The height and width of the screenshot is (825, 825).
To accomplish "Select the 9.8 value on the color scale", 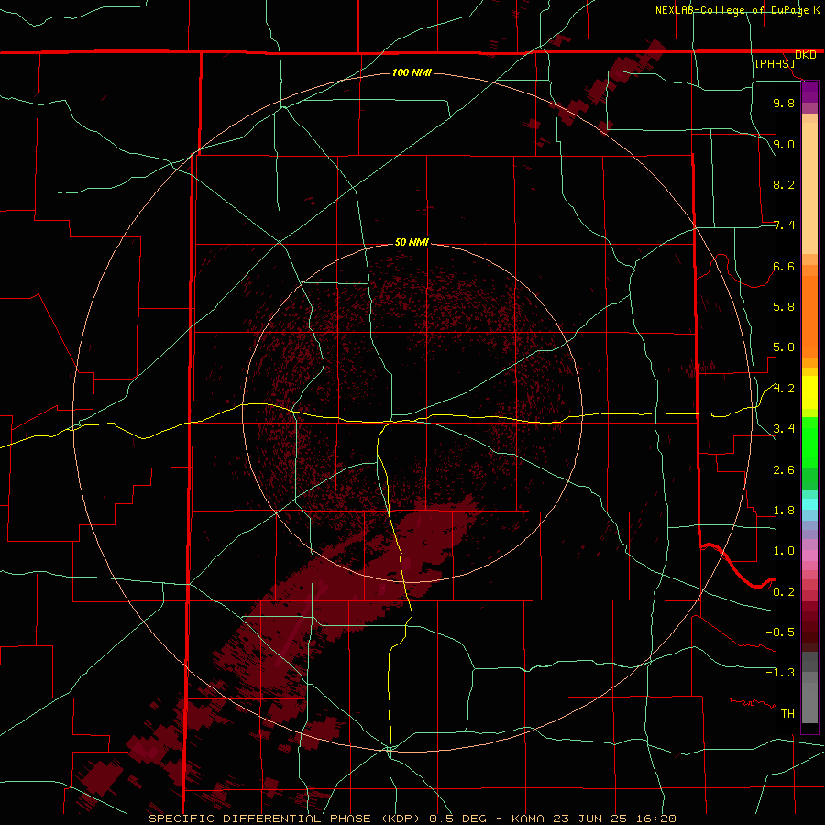I will (x=784, y=103).
